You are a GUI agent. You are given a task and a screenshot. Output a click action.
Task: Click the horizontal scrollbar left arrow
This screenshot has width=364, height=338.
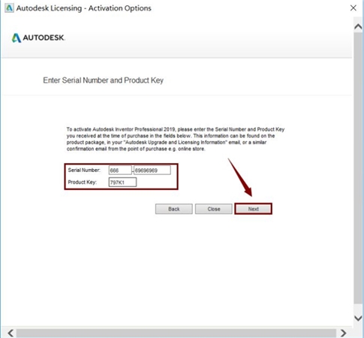[x=11, y=333]
